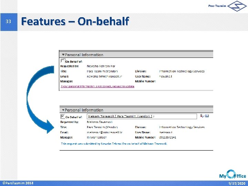The image size is (248, 186).
Task: Click the Manager label in upper form
Action: [x=66, y=81]
